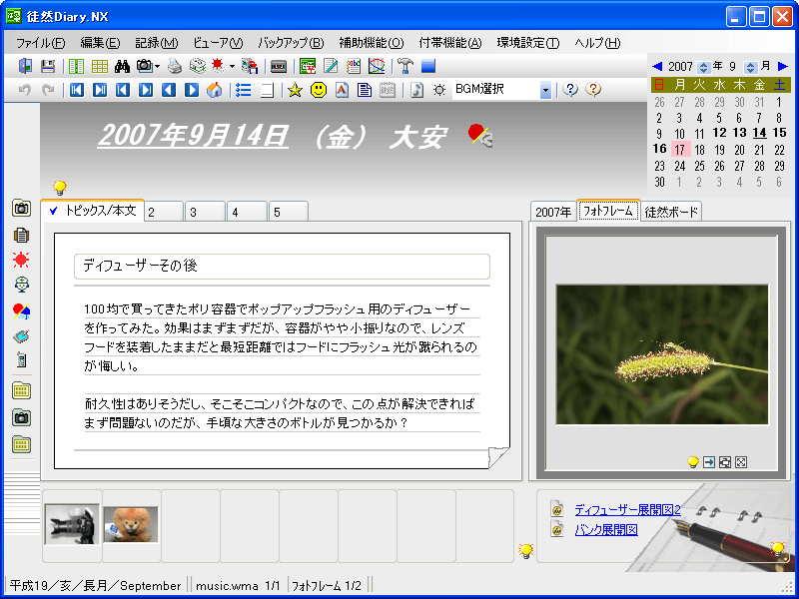
Task: Click the home icon in navigation toolbar
Action: [214, 90]
